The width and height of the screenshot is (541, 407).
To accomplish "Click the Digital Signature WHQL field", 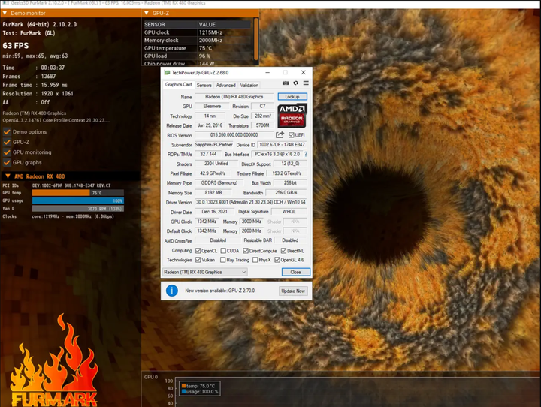I will (x=289, y=212).
